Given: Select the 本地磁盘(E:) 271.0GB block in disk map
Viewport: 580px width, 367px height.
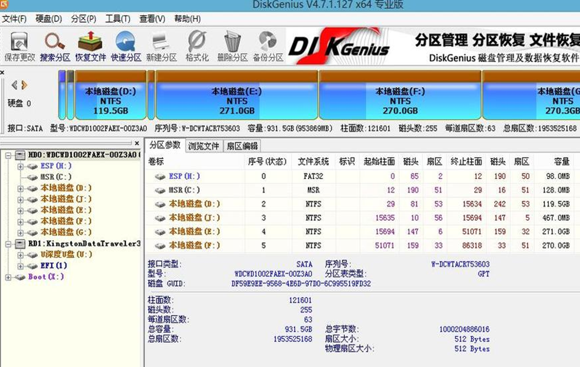Looking at the screenshot, I should click(237, 95).
